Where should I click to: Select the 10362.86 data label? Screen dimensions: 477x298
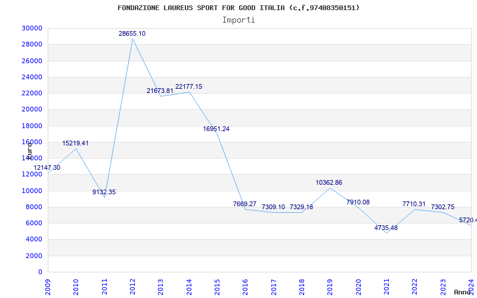pos(329,183)
